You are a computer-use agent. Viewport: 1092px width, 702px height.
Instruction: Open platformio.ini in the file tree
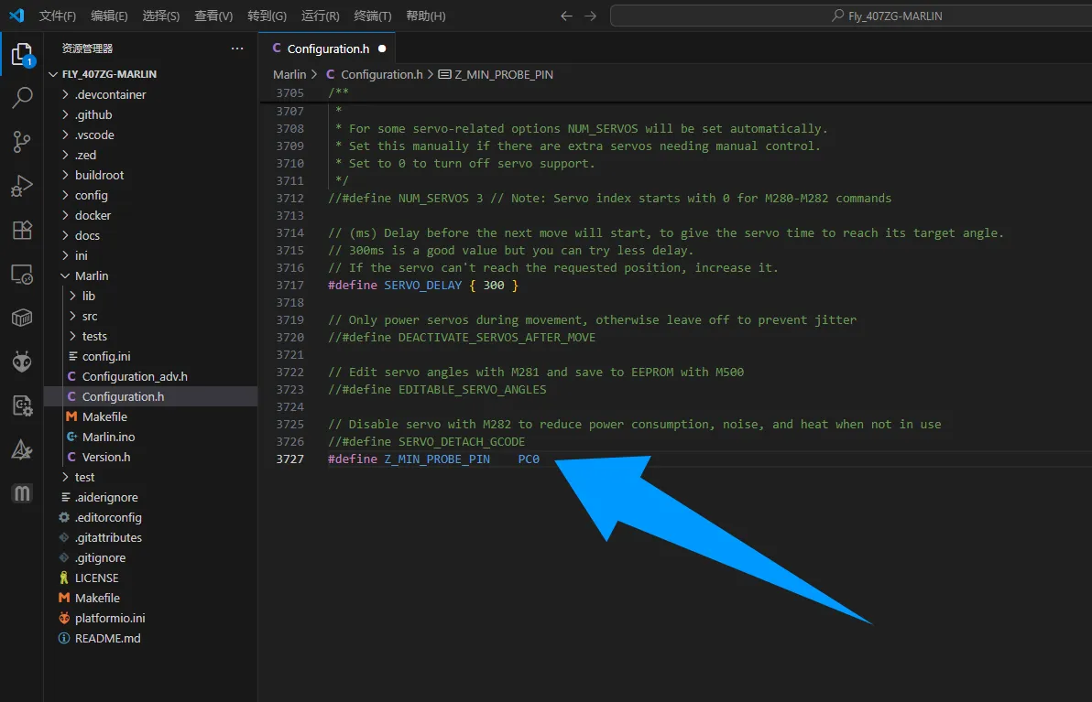point(110,618)
